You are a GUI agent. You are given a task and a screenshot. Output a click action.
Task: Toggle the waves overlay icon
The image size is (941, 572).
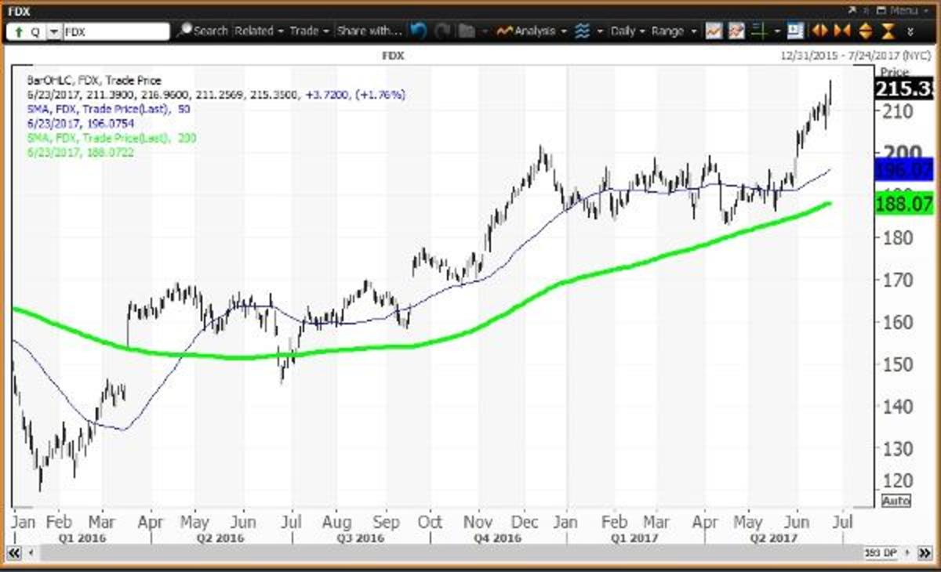pyautogui.click(x=583, y=31)
